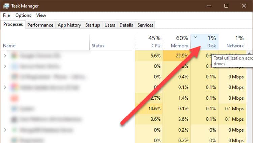Expand the process row with 0.1% memory, 0 Mbps

[5, 87]
